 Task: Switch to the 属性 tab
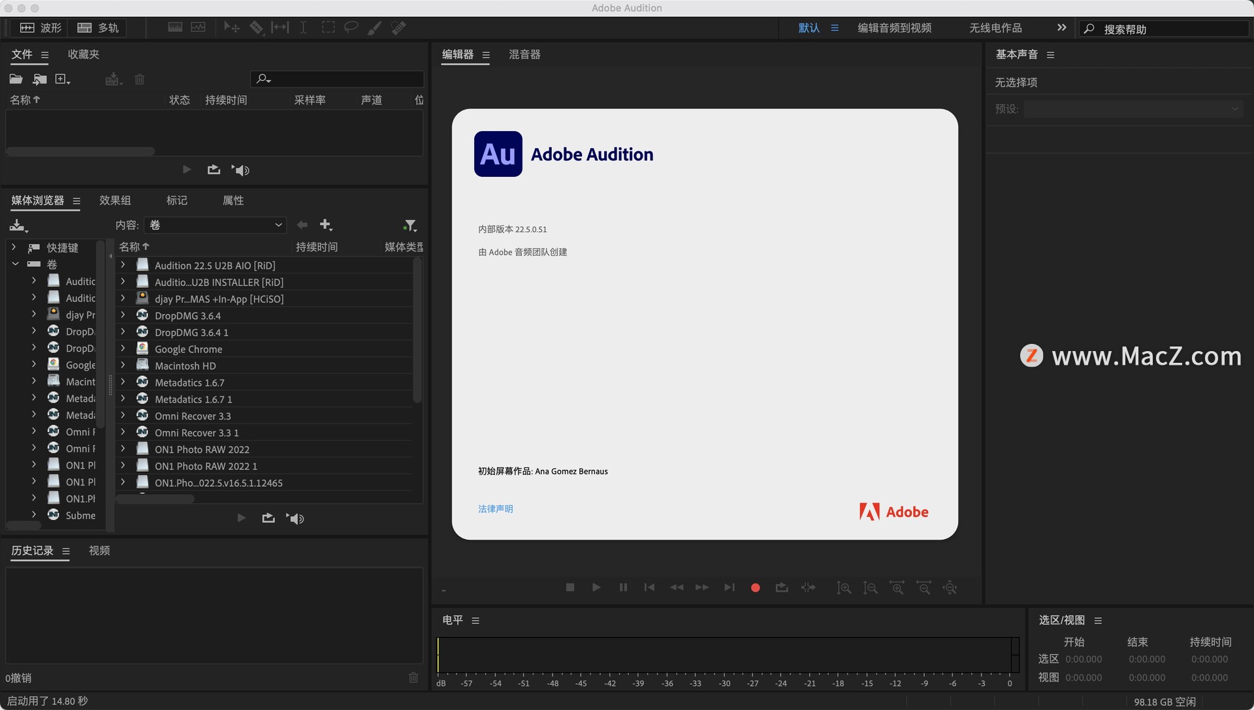[233, 200]
